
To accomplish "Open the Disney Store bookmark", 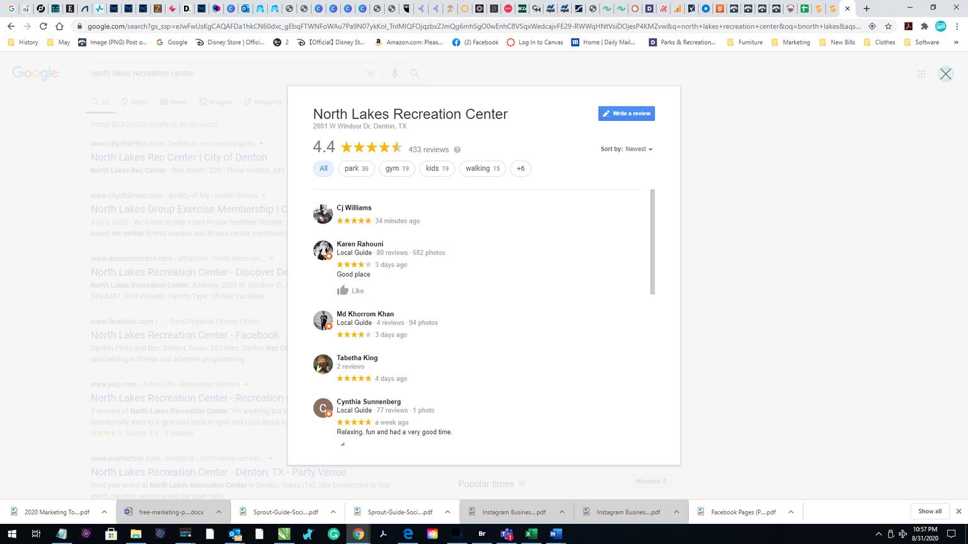I will tap(231, 42).
